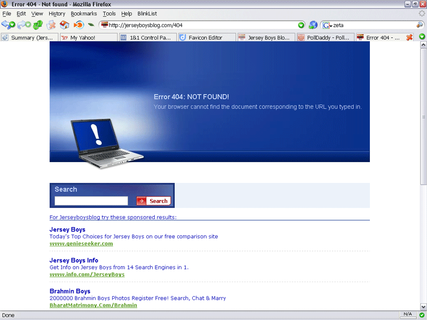Viewport: 427px width, 320px height.
Task: Open the Help menu
Action: click(126, 14)
